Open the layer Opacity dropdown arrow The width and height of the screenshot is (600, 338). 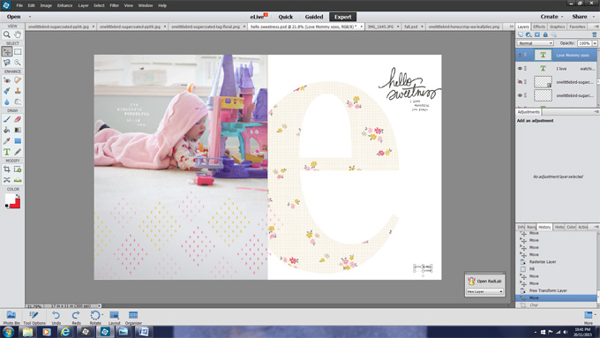click(595, 43)
